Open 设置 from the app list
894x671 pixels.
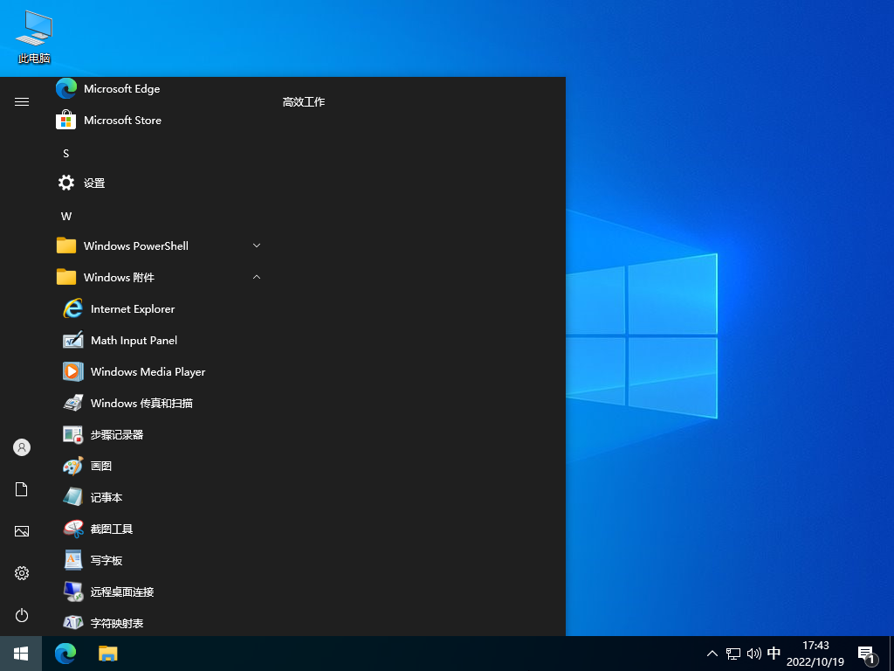click(x=94, y=183)
